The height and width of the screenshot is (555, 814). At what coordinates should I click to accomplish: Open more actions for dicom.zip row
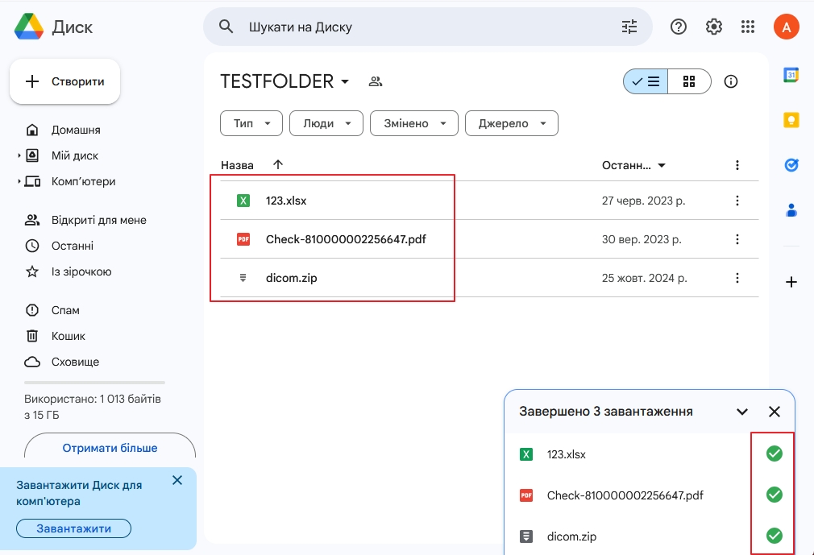coord(737,278)
